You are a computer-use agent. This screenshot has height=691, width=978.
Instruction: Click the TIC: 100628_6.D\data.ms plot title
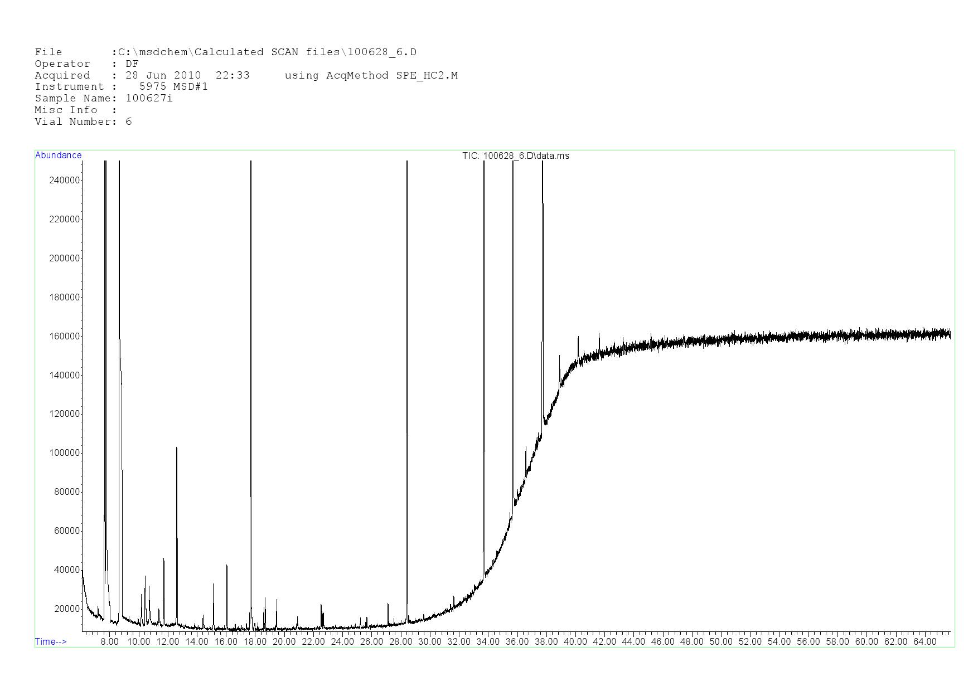[x=515, y=155]
